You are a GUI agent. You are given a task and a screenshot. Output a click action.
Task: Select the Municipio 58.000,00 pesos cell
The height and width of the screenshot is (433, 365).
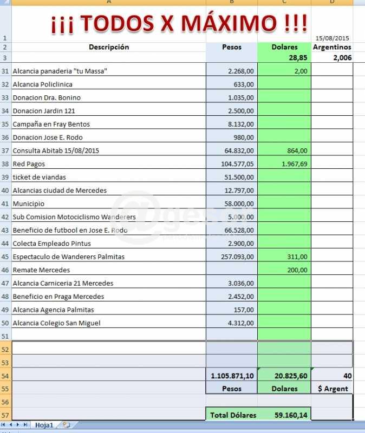[232, 204]
